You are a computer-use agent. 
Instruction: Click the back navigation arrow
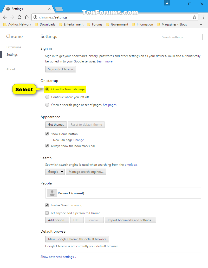tap(5, 17)
